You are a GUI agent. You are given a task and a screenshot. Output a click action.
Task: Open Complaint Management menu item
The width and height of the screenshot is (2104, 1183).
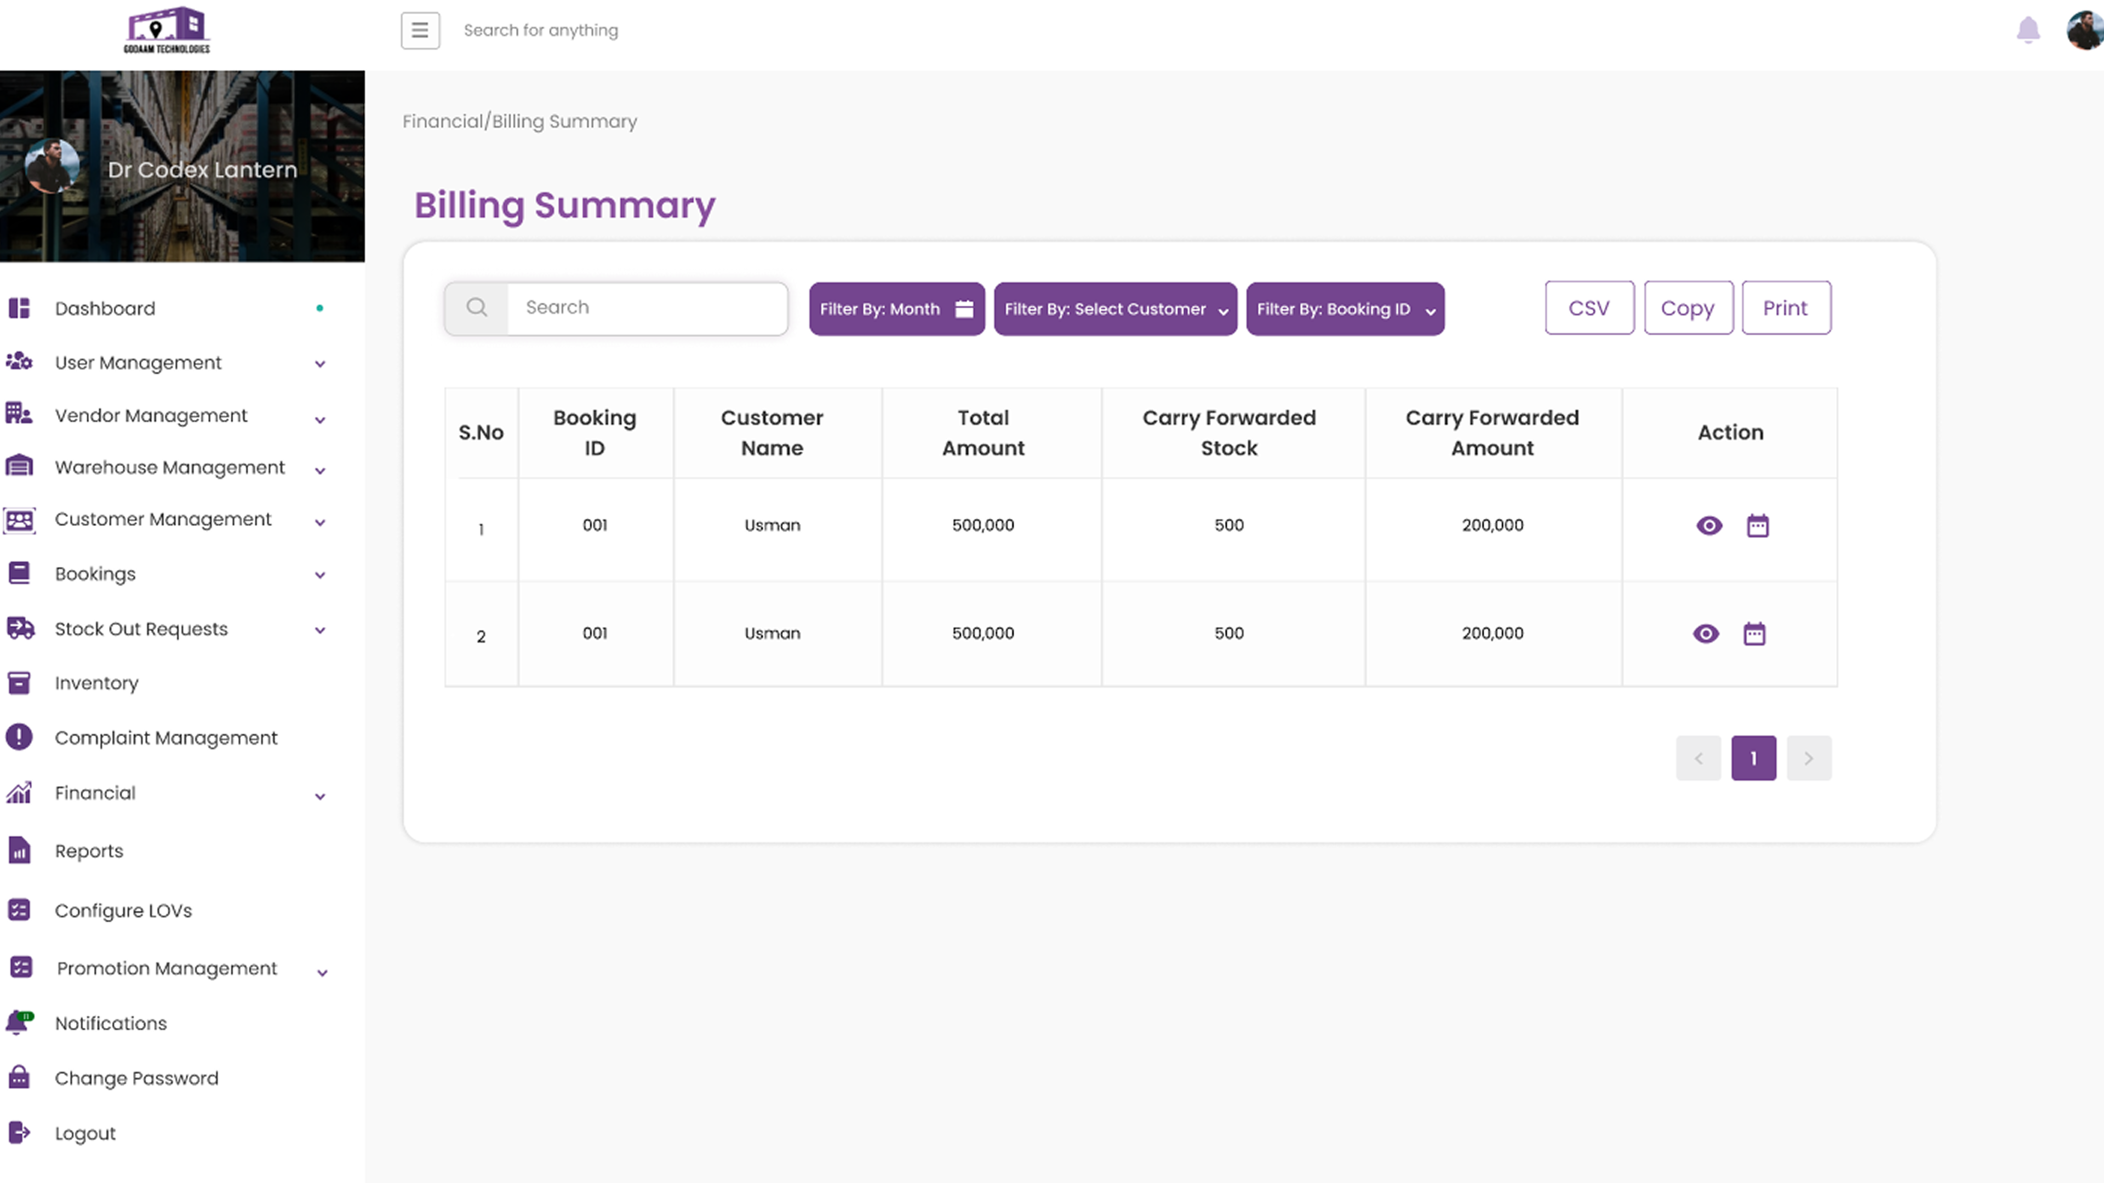(168, 737)
